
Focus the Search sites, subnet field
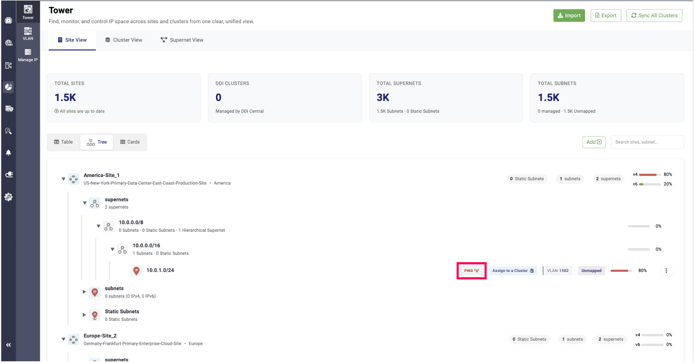click(647, 142)
